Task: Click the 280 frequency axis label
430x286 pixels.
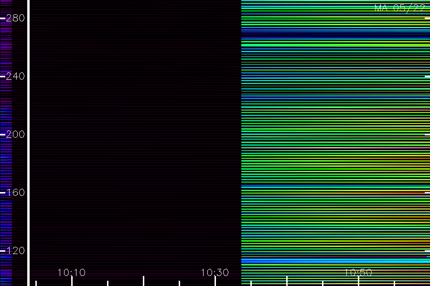Action: click(x=15, y=18)
